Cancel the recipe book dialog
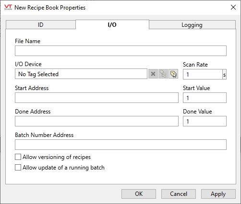Image resolution: width=241 pixels, height=204 pixels. coord(179,194)
